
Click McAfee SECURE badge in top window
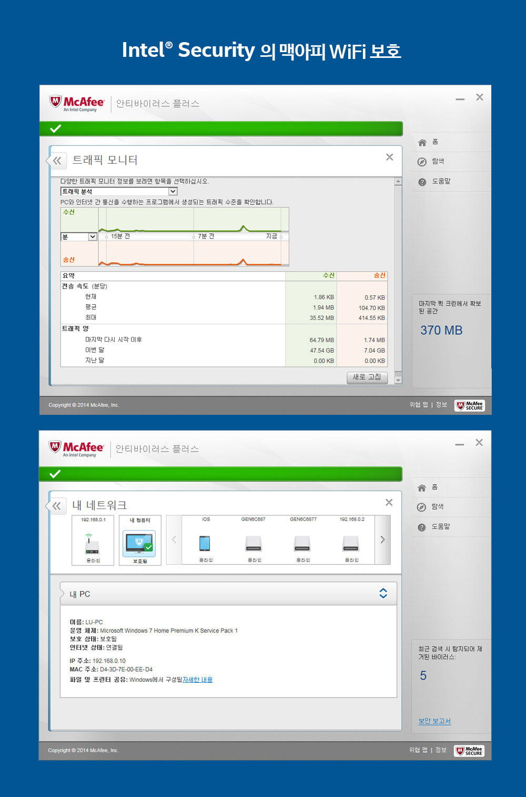(470, 405)
